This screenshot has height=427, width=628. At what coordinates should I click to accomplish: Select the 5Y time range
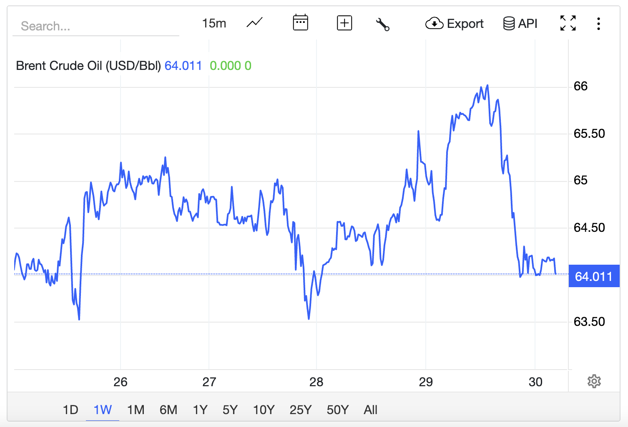pos(230,410)
